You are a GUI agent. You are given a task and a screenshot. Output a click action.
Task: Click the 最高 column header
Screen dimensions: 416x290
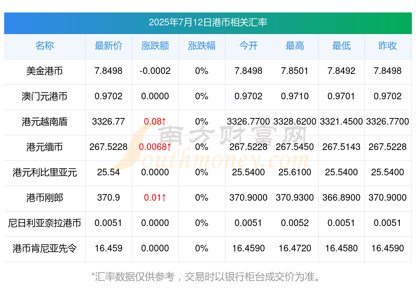[x=295, y=46]
